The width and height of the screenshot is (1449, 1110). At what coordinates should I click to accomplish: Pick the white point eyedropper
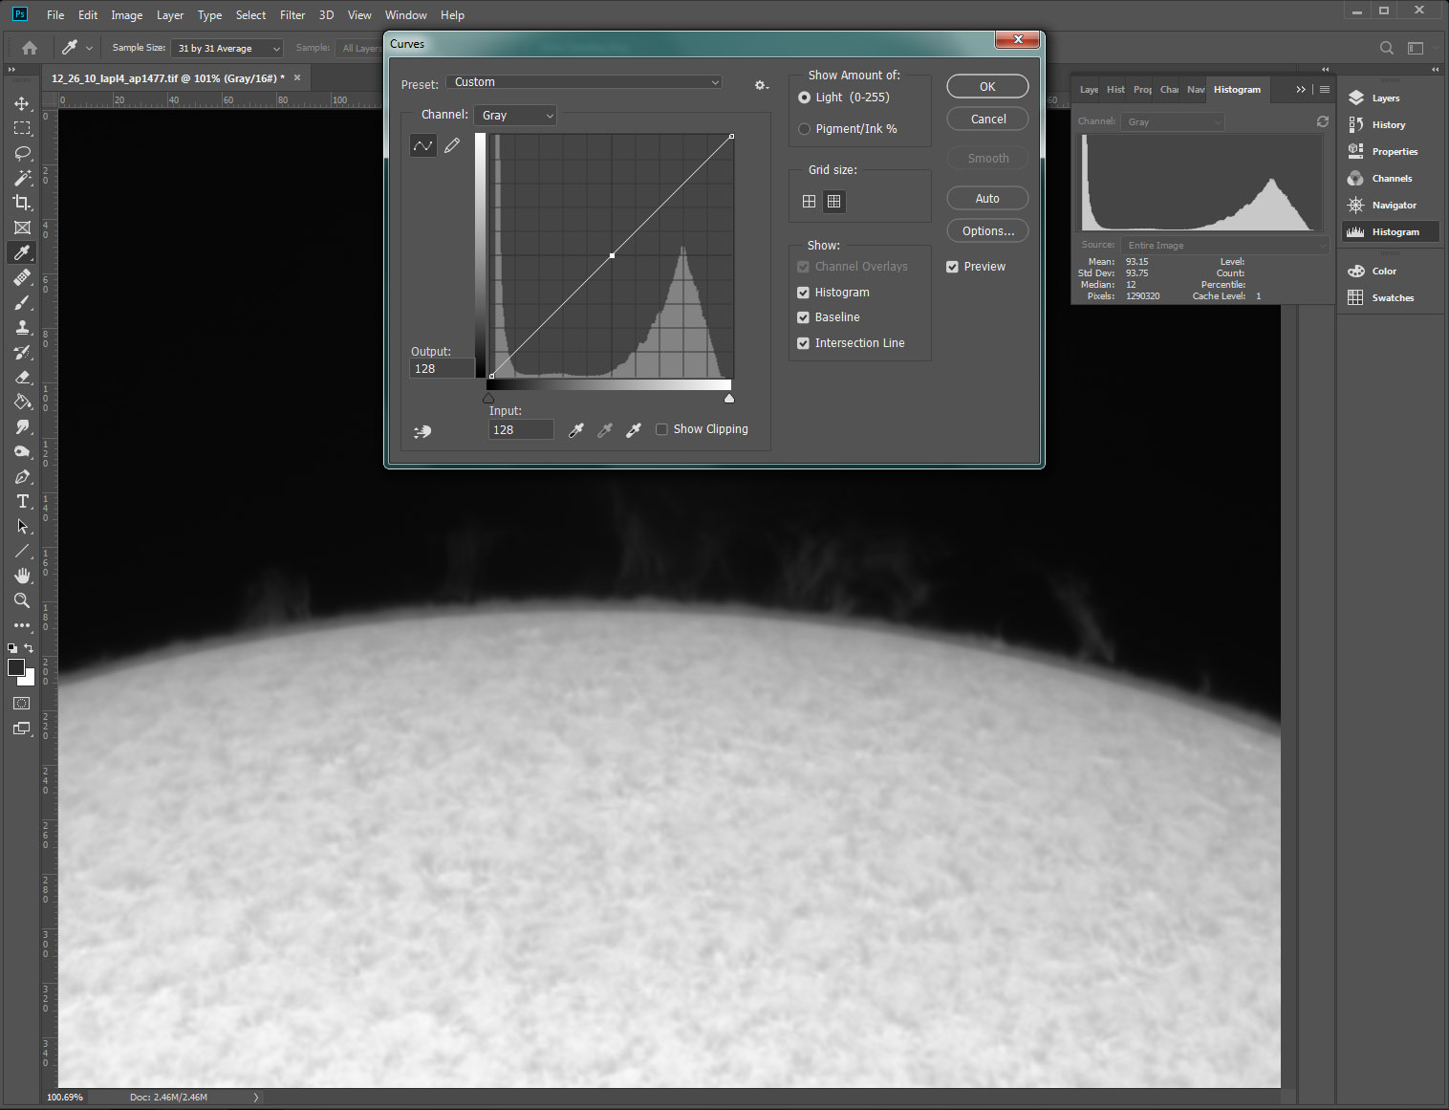coord(634,430)
